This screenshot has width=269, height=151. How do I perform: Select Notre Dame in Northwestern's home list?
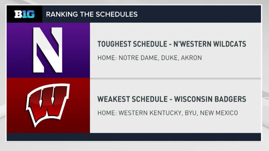138,58
